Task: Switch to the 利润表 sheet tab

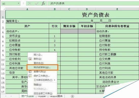Action: tap(42, 96)
